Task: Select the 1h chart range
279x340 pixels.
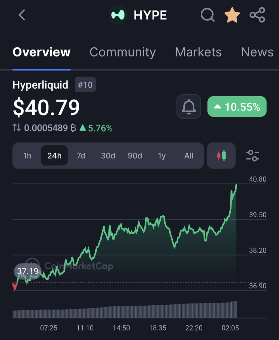Action: click(27, 156)
